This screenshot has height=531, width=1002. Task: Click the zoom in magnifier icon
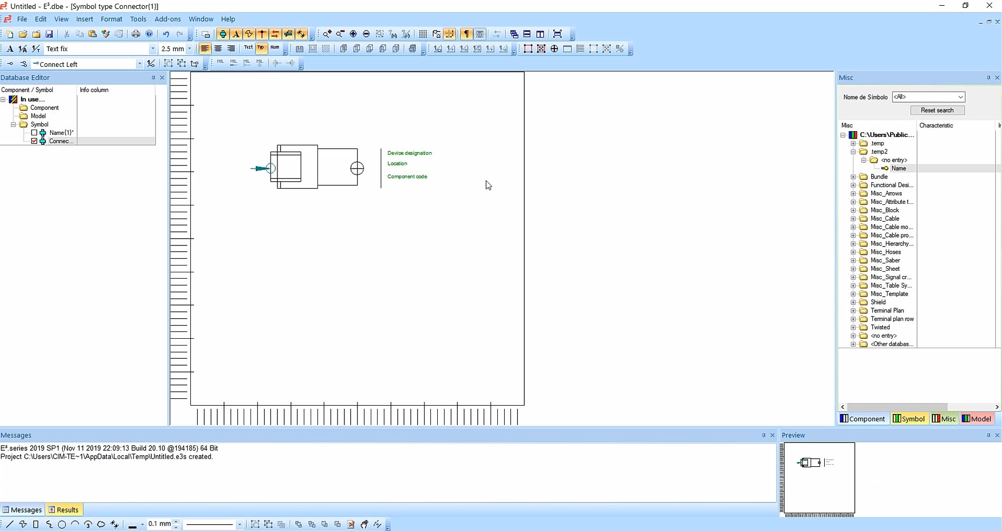coord(327,34)
